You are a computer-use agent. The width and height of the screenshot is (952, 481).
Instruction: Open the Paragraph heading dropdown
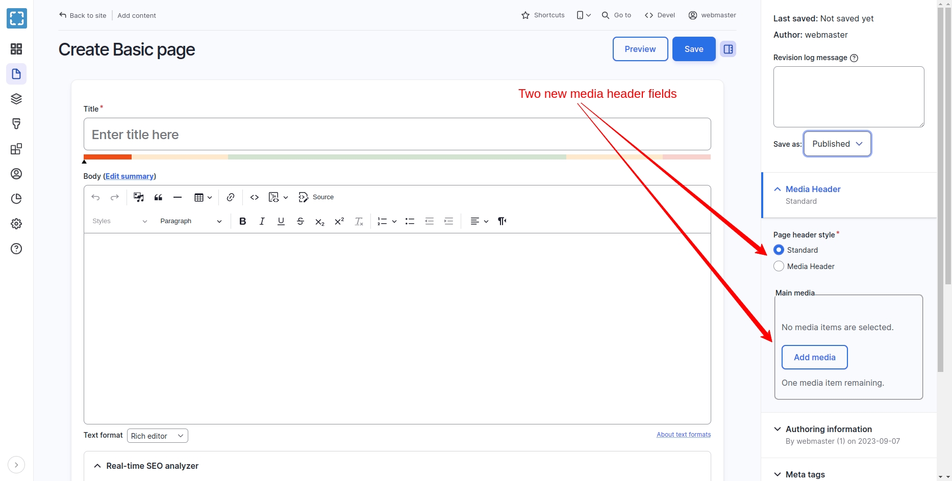click(190, 221)
